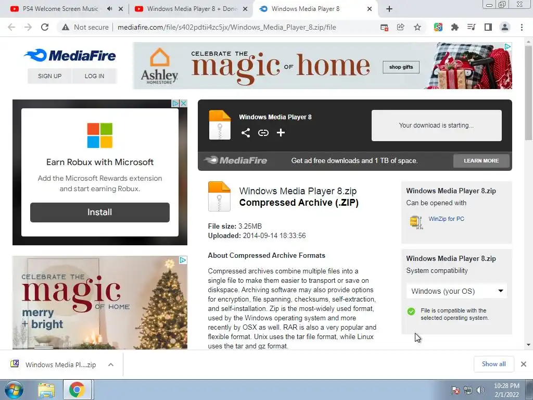Click the SIGN UP button
Viewport: 533px width, 400px height.
click(49, 76)
